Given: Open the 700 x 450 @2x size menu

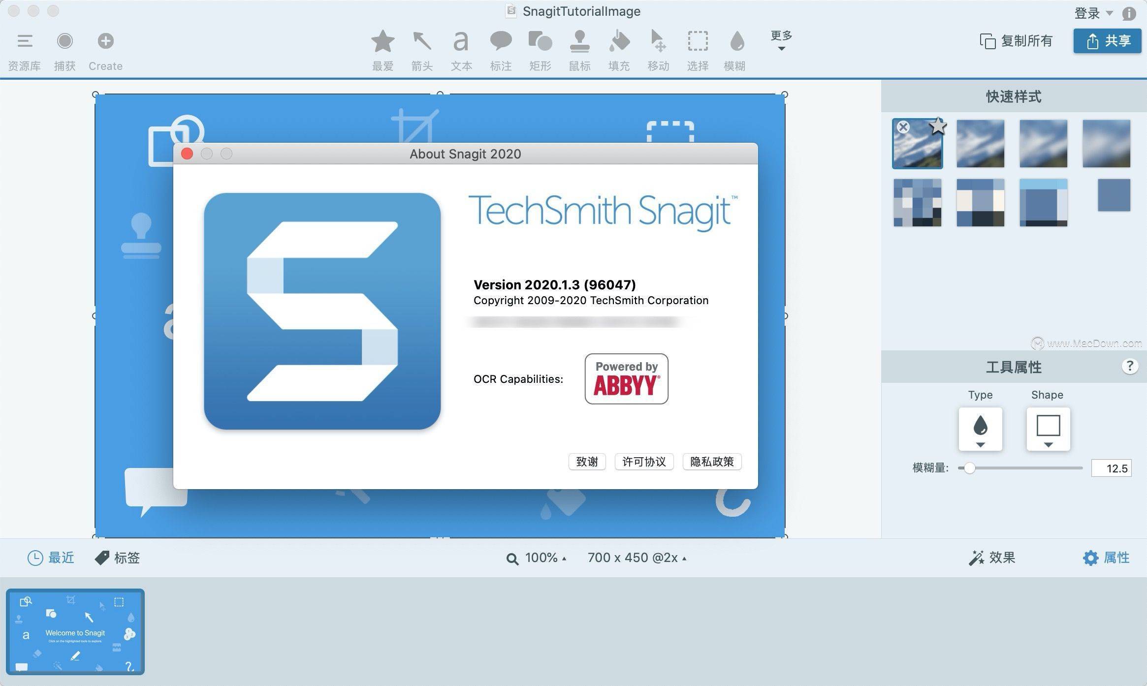Looking at the screenshot, I should [637, 558].
